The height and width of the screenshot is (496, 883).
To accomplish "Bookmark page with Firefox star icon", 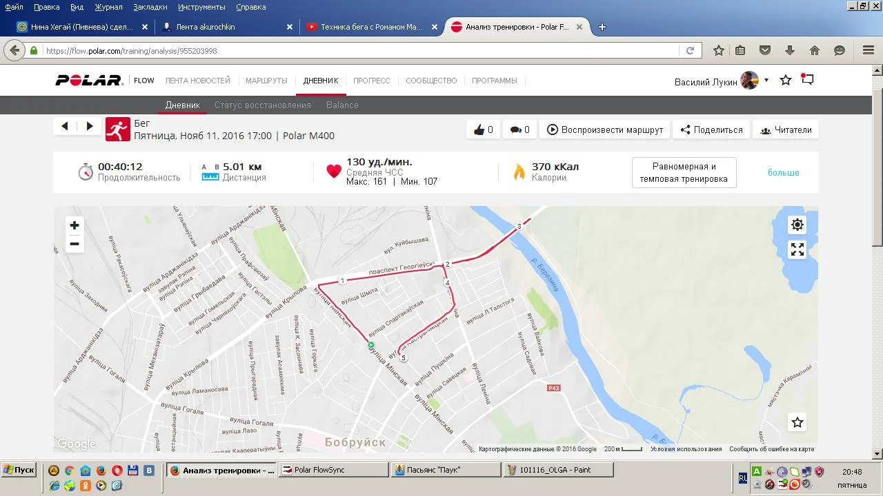I will tap(718, 50).
